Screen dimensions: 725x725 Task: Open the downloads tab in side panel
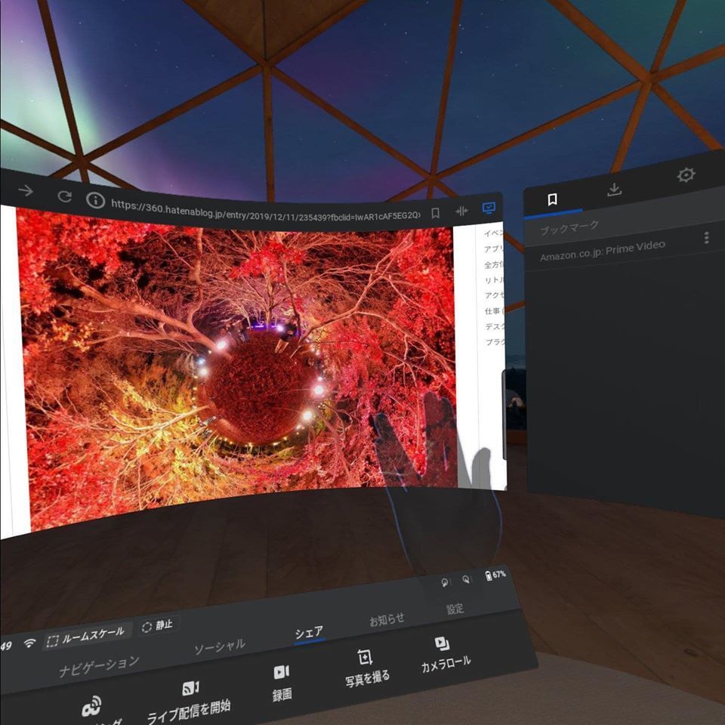click(614, 189)
